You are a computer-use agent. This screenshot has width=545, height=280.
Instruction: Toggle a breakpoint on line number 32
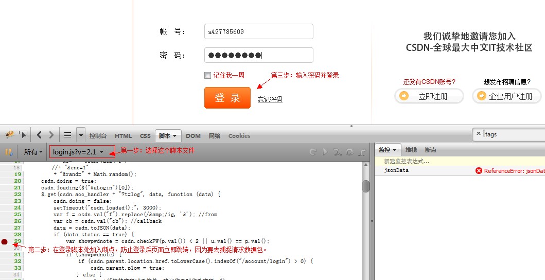click(x=17, y=261)
